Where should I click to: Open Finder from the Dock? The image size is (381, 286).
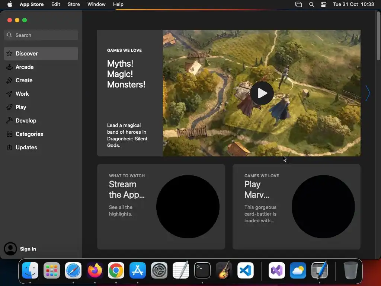(x=30, y=270)
